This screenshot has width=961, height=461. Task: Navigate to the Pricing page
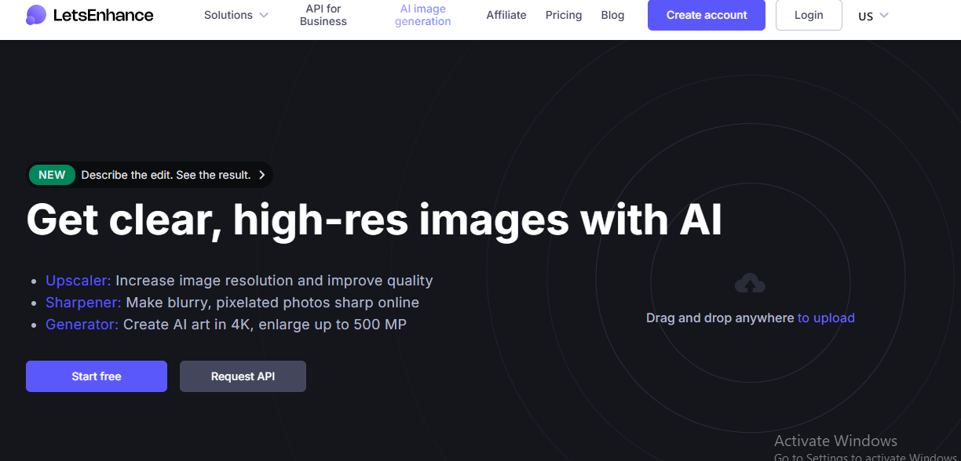(564, 15)
